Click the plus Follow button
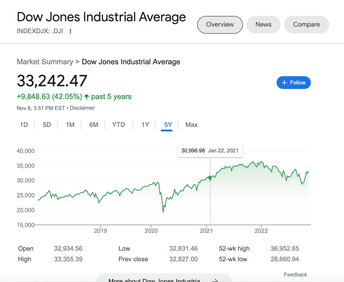 (x=293, y=83)
